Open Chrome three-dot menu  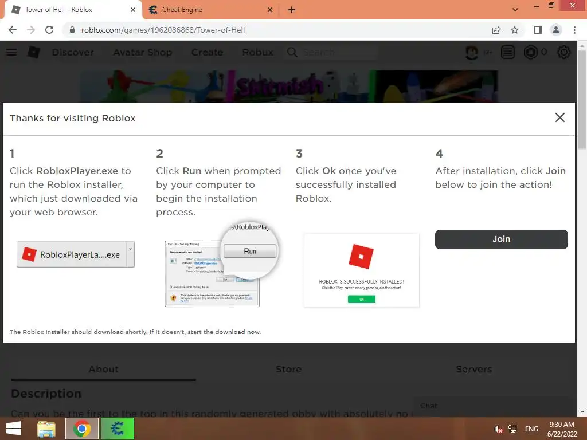(x=574, y=30)
